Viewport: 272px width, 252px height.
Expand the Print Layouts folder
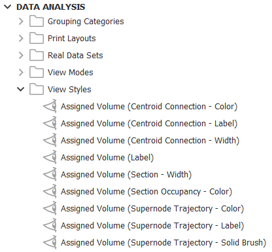click(21, 38)
